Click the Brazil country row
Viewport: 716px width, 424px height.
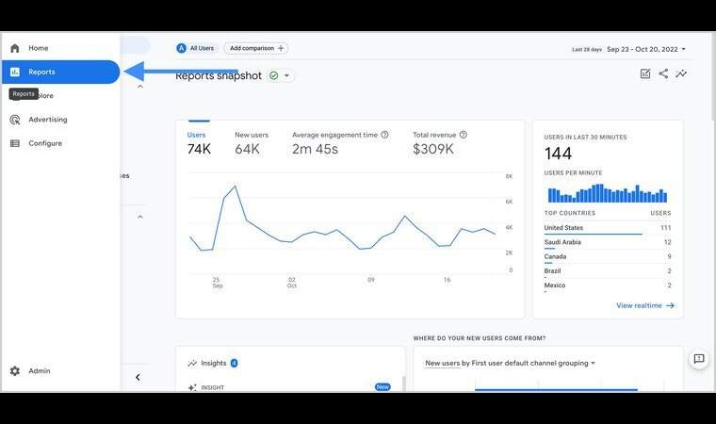608,271
